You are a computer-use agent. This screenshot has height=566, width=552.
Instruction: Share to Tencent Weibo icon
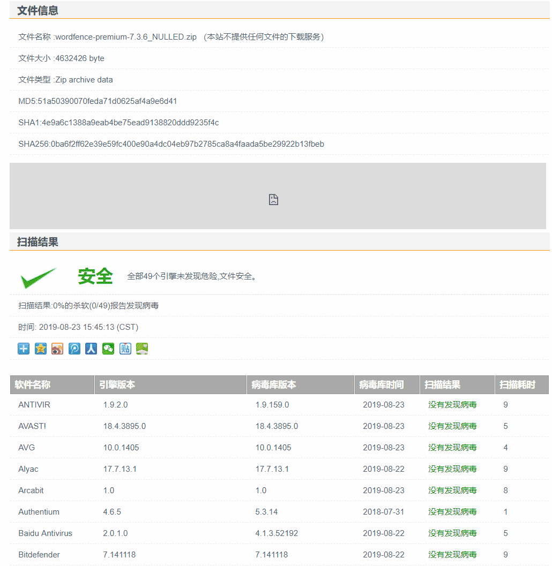click(74, 349)
